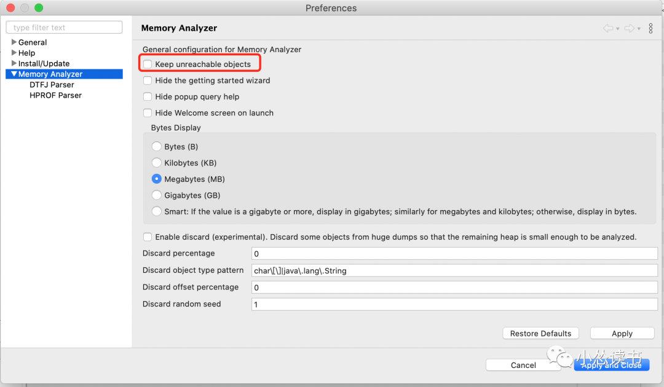This screenshot has width=664, height=387.
Task: Click the forward navigation arrow icon
Action: click(629, 28)
